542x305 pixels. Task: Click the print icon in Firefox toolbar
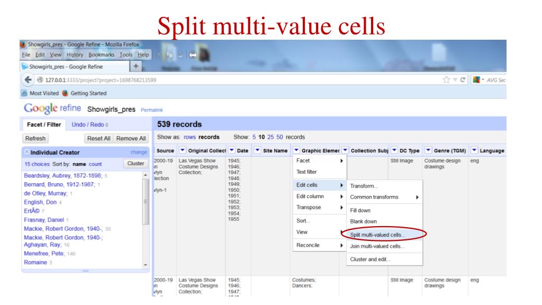pos(193,55)
